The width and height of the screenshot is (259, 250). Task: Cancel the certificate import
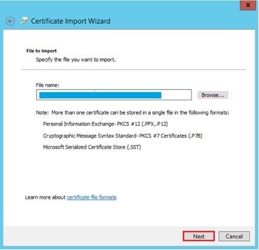234,236
